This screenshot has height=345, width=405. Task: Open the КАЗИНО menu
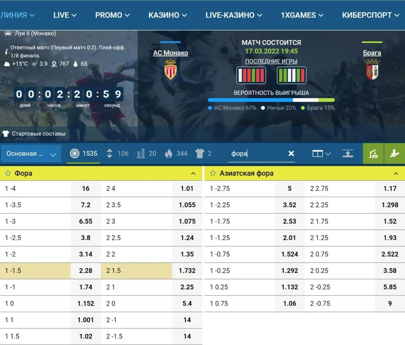pos(167,15)
